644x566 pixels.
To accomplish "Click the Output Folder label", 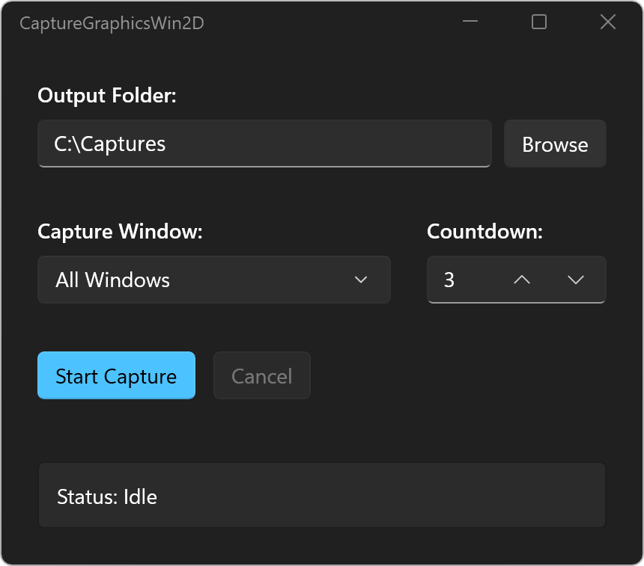I will pyautogui.click(x=107, y=96).
